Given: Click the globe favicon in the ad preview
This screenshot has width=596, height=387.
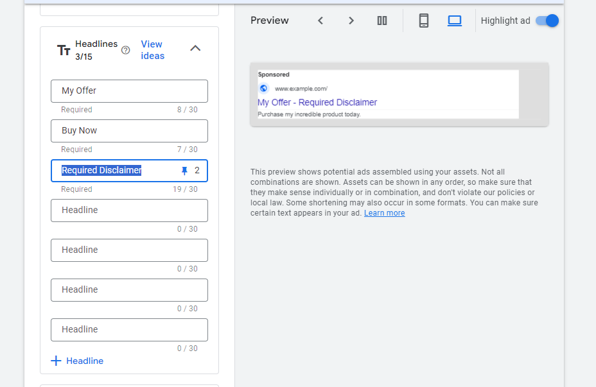Looking at the screenshot, I should (x=263, y=88).
